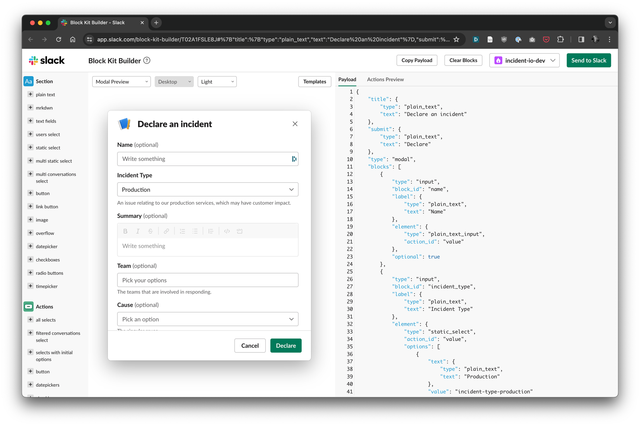The height and width of the screenshot is (426, 640).
Task: Select the Payload tab
Action: tap(347, 79)
